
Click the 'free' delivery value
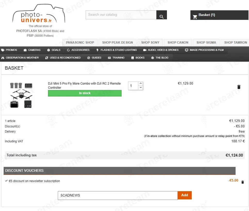click(242, 132)
